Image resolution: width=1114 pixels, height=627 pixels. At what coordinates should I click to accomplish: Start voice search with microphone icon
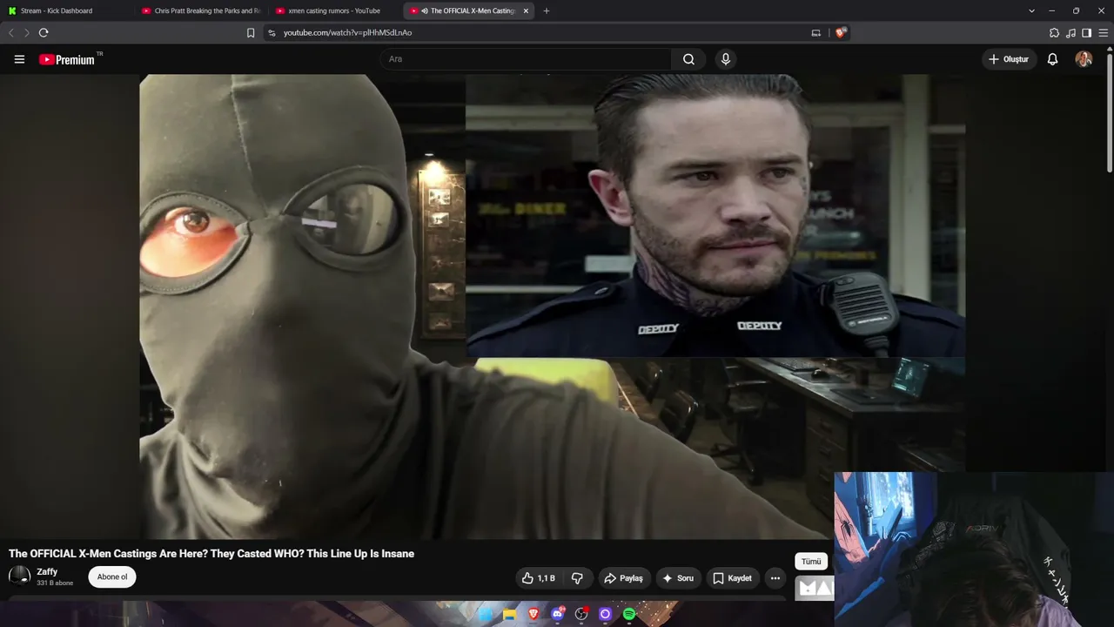[726, 59]
